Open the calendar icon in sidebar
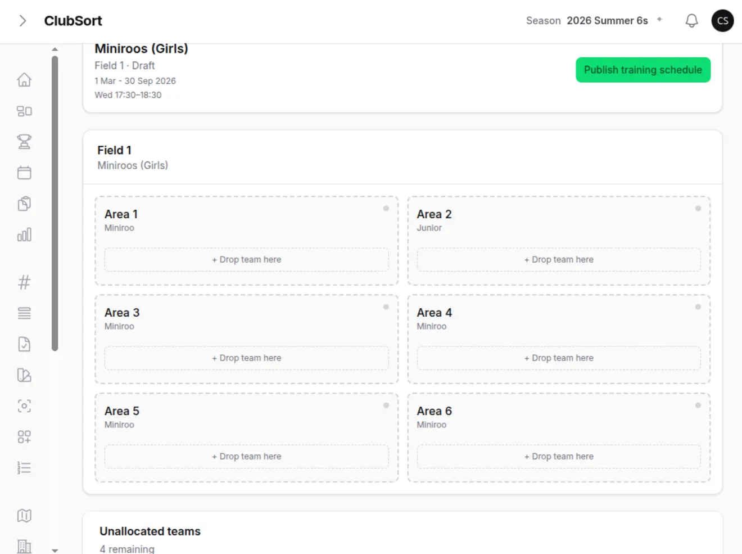This screenshot has width=742, height=554. click(x=24, y=173)
